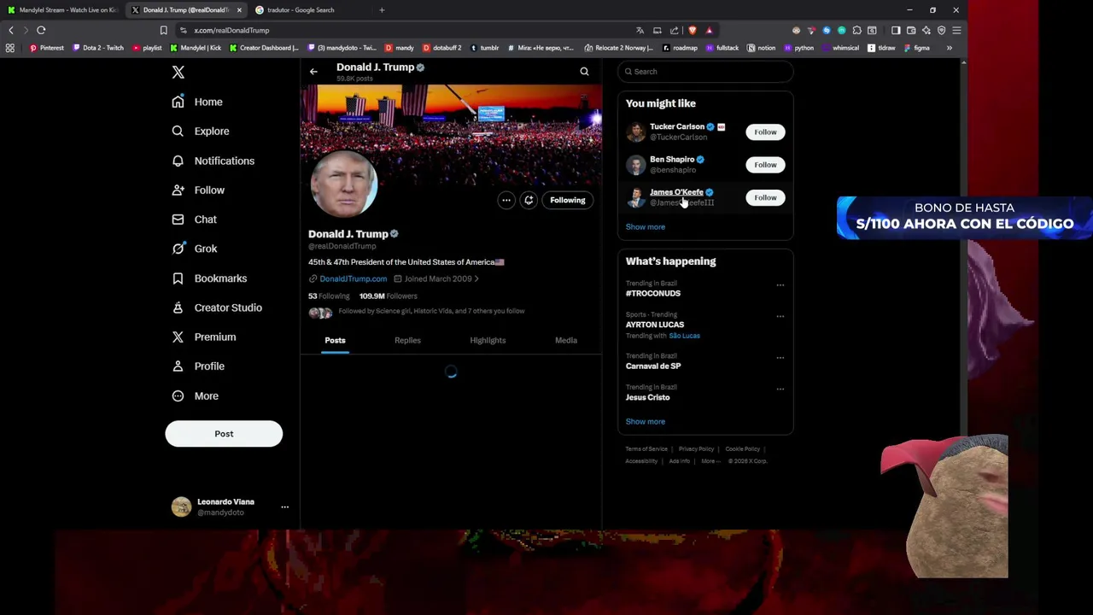
Task: Open the Carnaval de SP trend
Action: point(653,366)
